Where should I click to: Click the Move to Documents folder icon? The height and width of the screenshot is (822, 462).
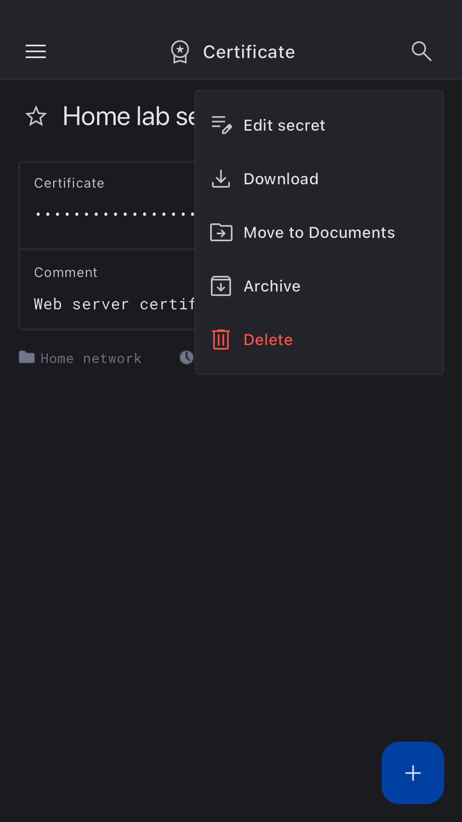click(221, 233)
